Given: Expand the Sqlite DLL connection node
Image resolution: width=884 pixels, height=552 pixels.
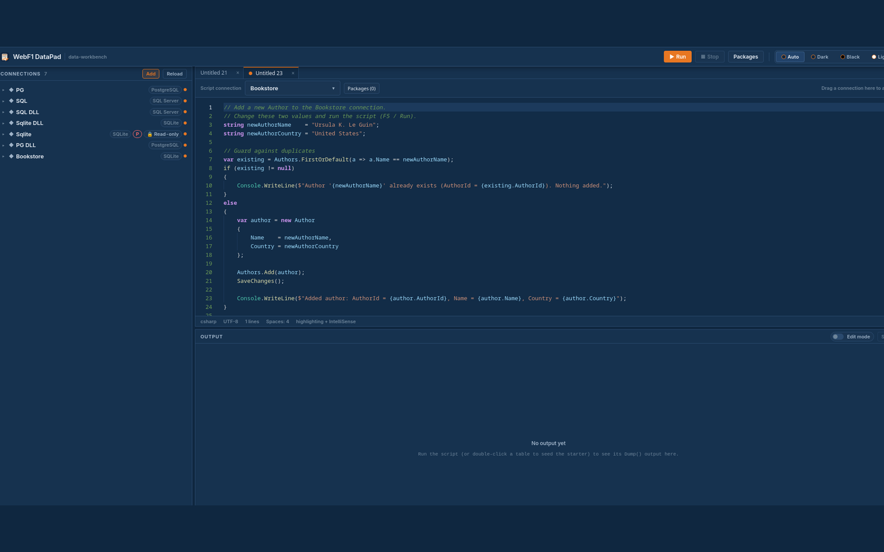Looking at the screenshot, I should click(3, 123).
